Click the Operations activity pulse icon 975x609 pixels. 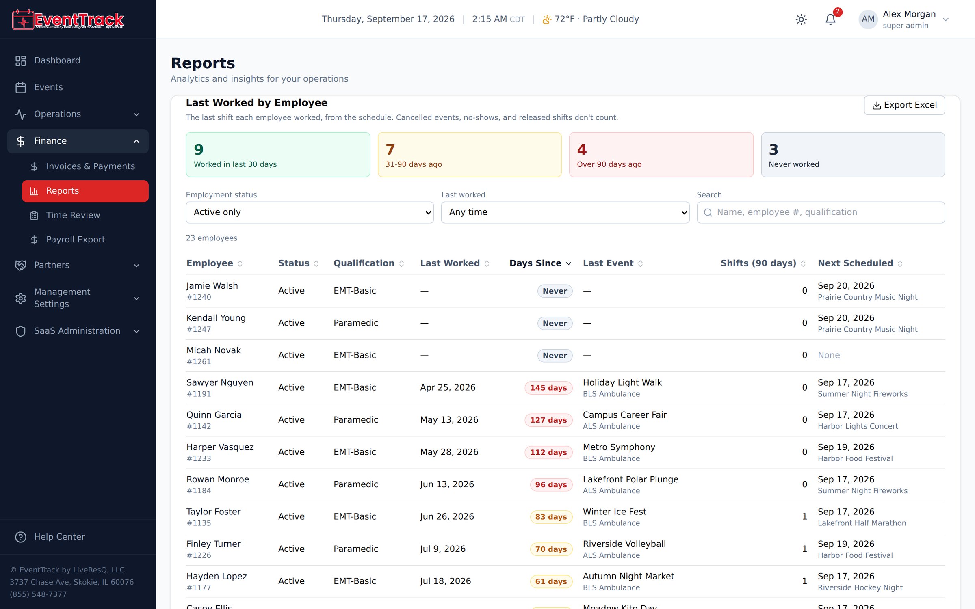(x=21, y=114)
